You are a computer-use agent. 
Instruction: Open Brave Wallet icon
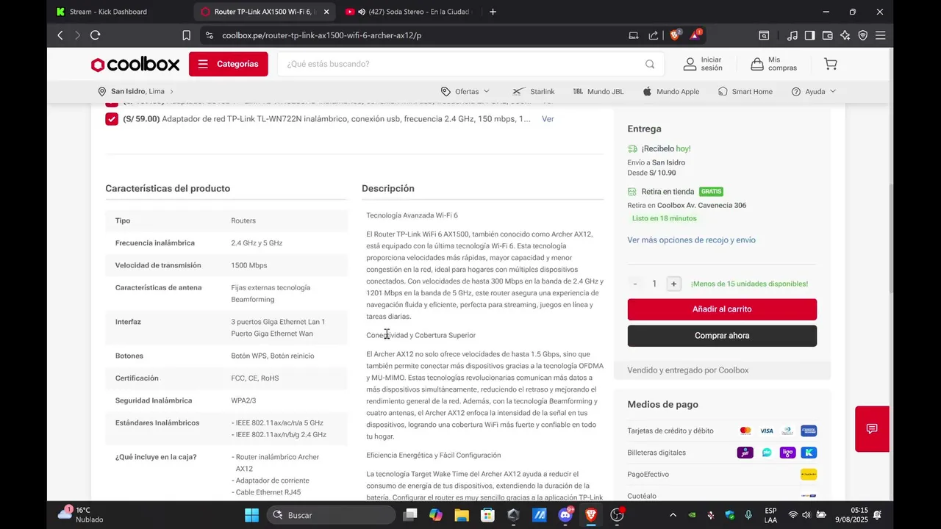[x=827, y=35]
